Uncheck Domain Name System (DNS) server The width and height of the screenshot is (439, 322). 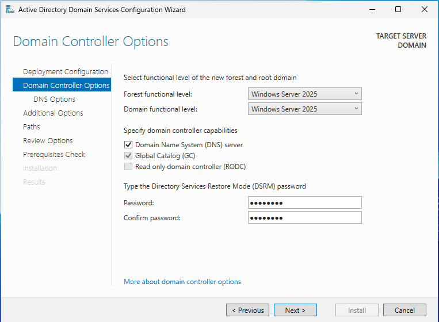click(128, 145)
